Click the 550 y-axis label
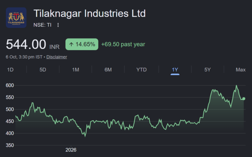This screenshot has height=157, width=252. [x=10, y=97]
